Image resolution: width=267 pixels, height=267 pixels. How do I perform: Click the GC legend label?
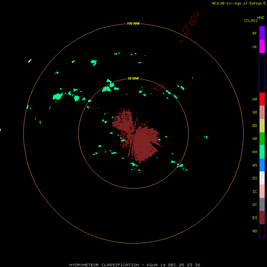pyautogui.click(x=255, y=205)
